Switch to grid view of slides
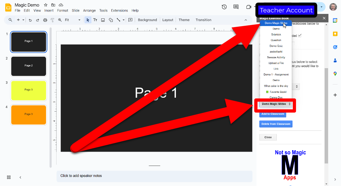Screen dimensions: 341x186 click(9, 177)
